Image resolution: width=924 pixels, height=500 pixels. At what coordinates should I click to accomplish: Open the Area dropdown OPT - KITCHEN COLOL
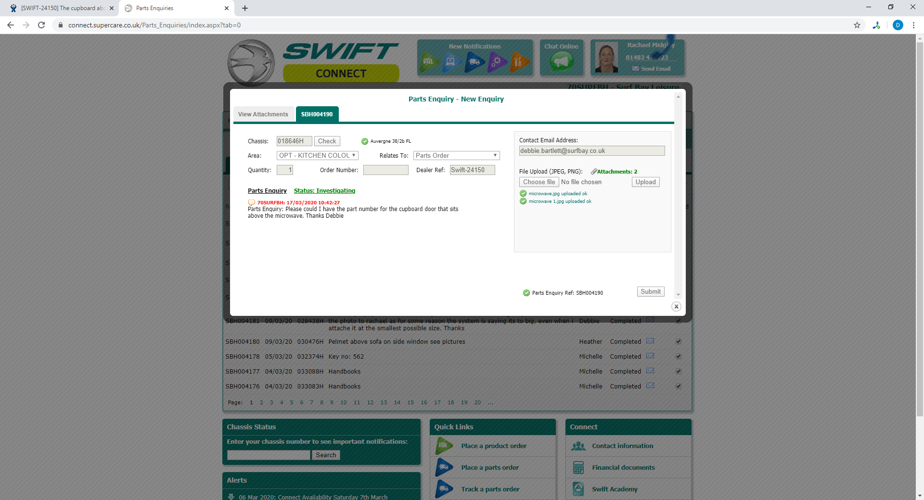click(318, 155)
